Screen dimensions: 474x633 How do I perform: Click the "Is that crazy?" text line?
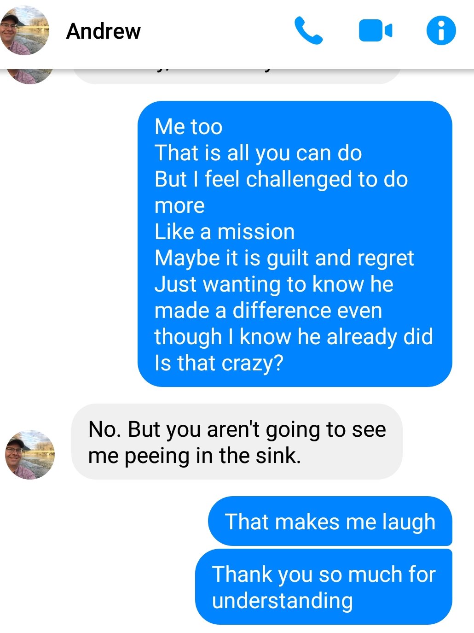(219, 363)
